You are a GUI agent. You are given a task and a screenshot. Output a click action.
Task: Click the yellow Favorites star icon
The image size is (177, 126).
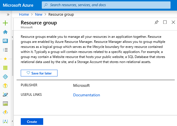pos(5,59)
